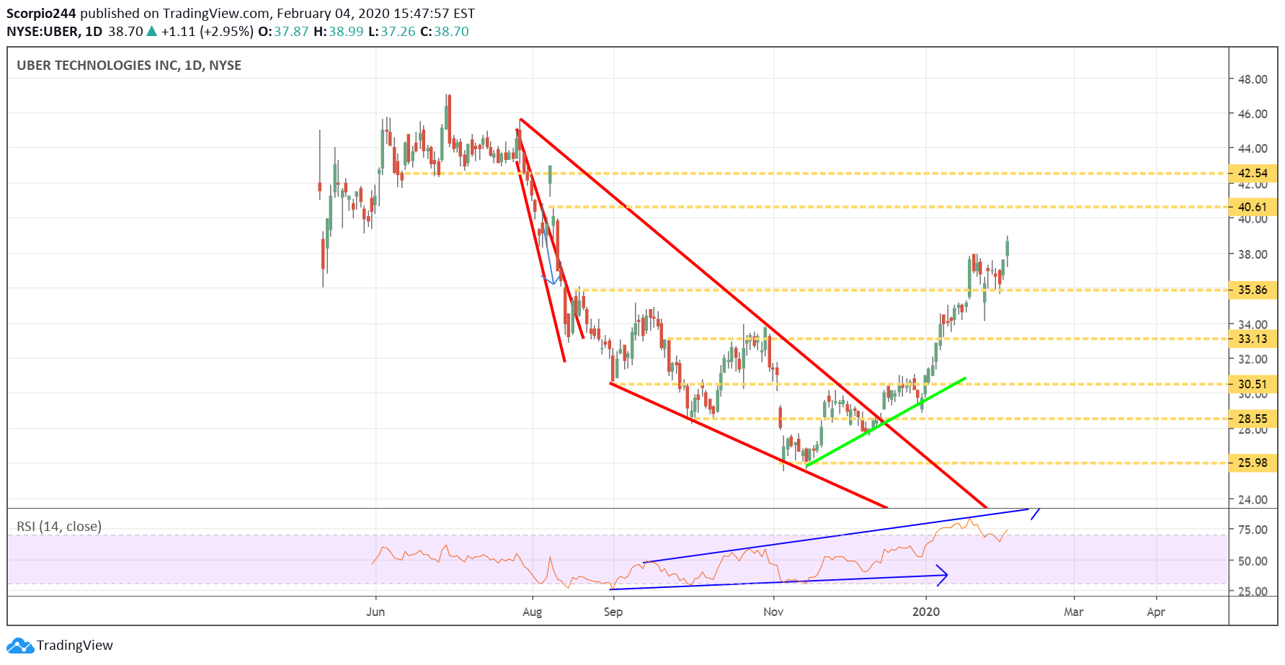The height and width of the screenshot is (665, 1285).
Task: Click the 25.98 price level label
Action: pyautogui.click(x=1253, y=463)
